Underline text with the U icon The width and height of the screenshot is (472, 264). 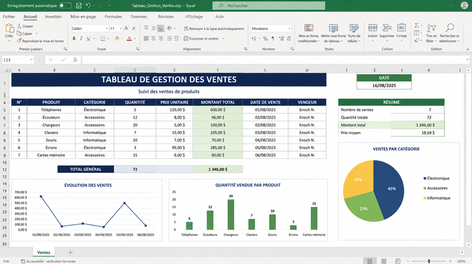coord(88,38)
